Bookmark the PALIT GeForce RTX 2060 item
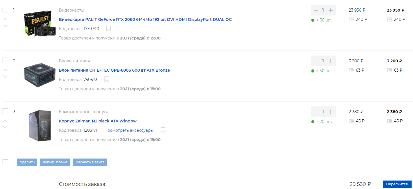413x189 pixels. (x=108, y=28)
